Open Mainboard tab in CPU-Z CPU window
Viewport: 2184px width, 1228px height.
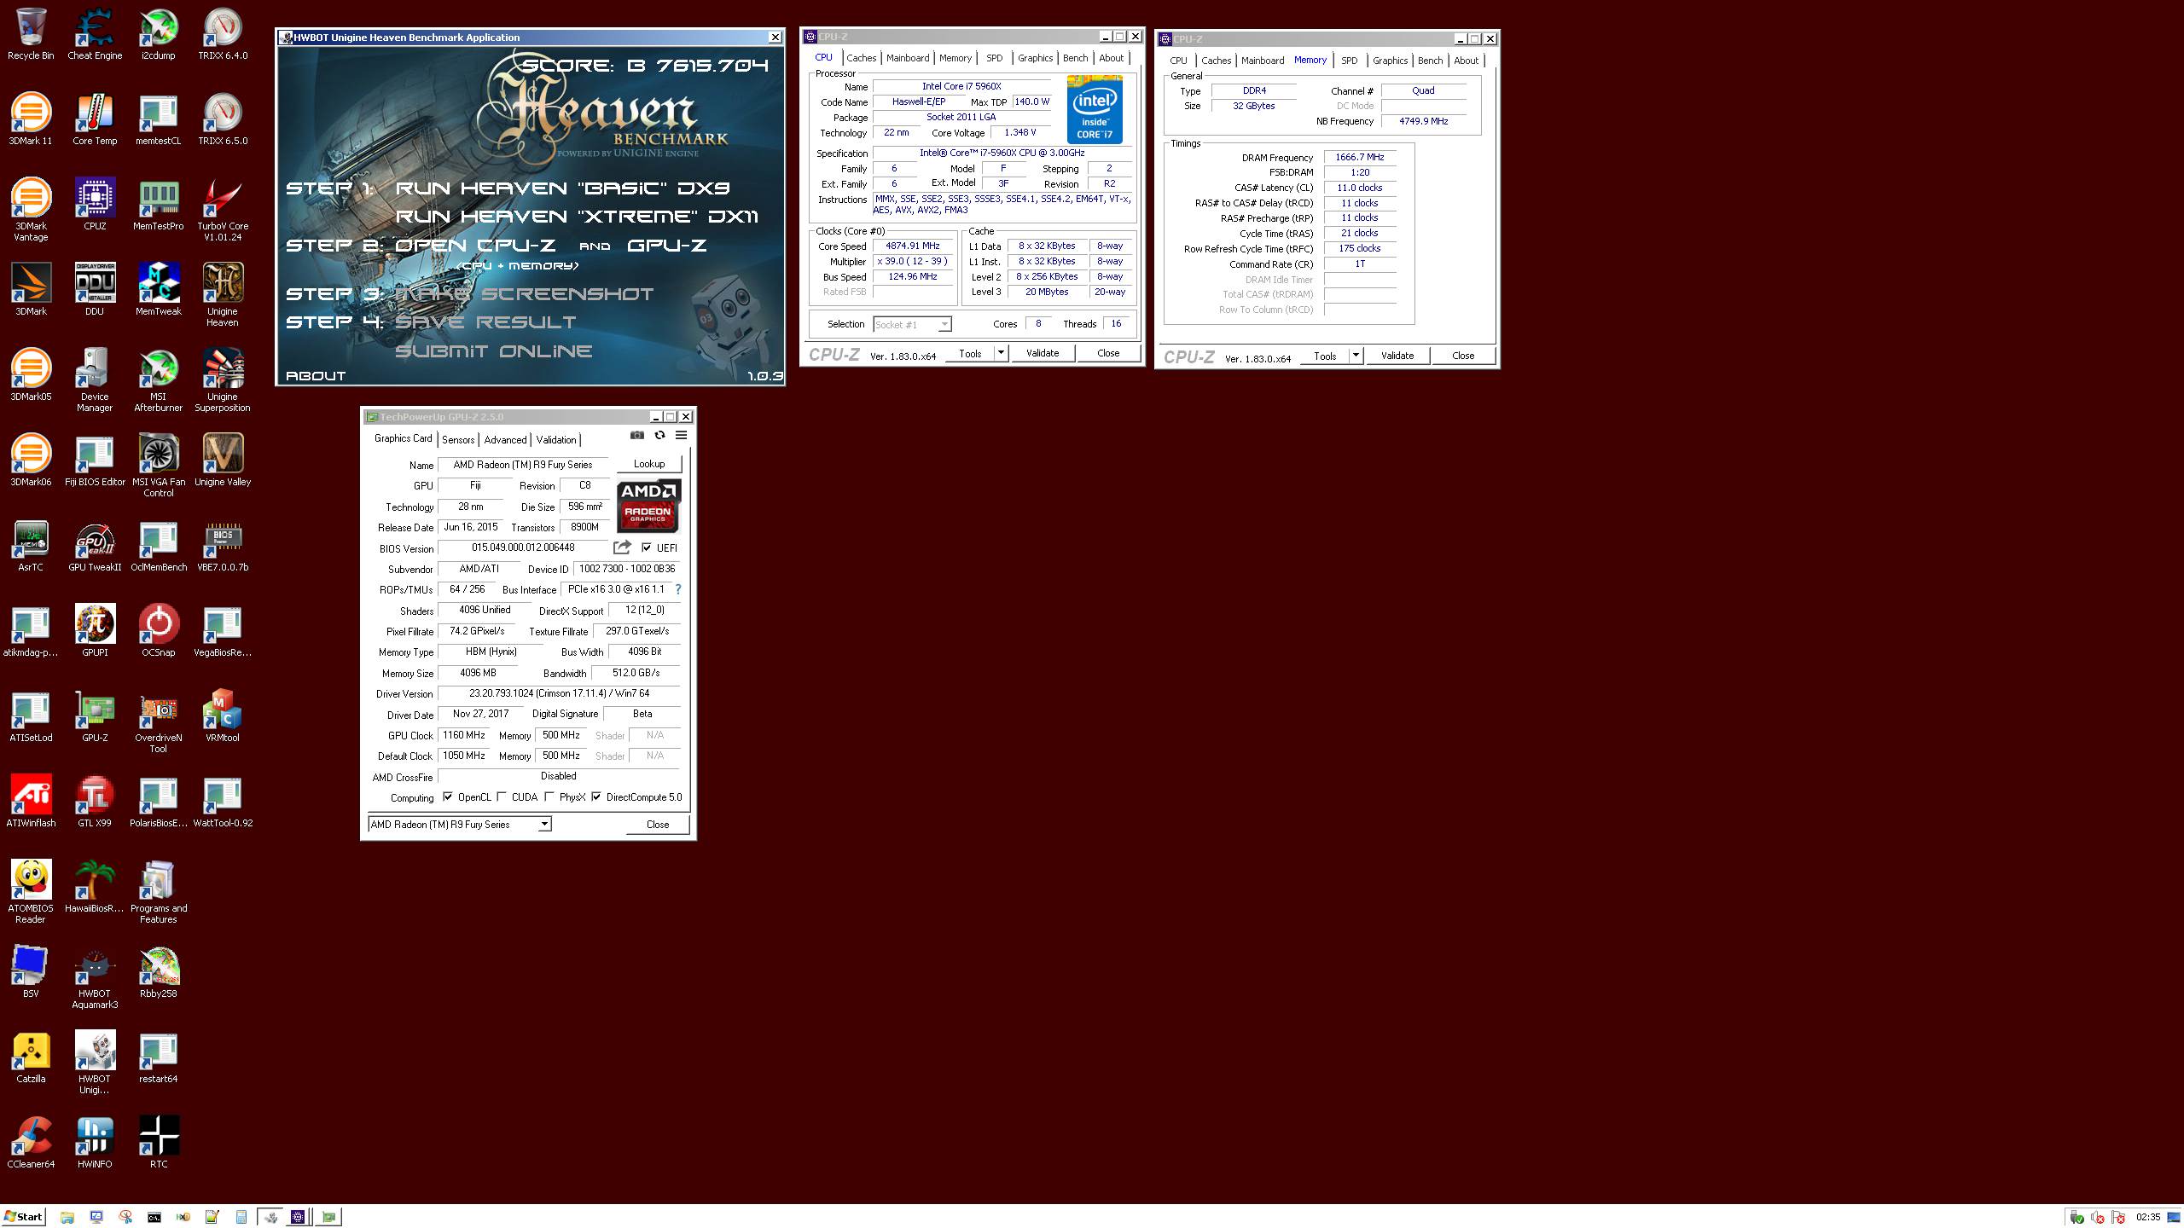point(908,58)
